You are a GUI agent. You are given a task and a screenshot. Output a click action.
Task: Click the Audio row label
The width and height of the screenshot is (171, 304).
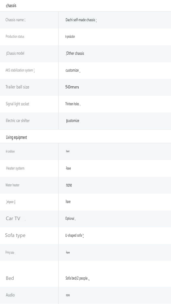pyautogui.click(x=10, y=295)
